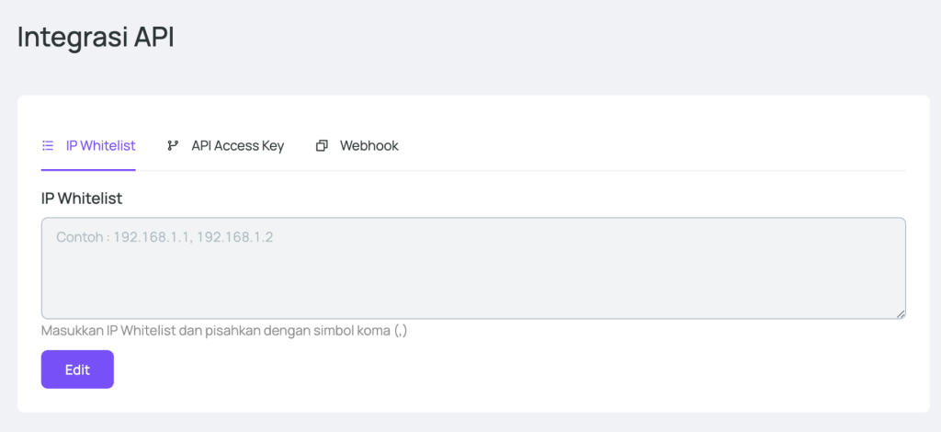Click the helper text beginning with Masukkan
The image size is (941, 432).
point(223,331)
